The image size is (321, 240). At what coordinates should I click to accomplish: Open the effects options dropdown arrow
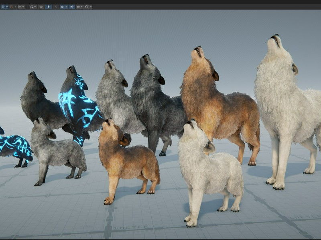click(66, 7)
